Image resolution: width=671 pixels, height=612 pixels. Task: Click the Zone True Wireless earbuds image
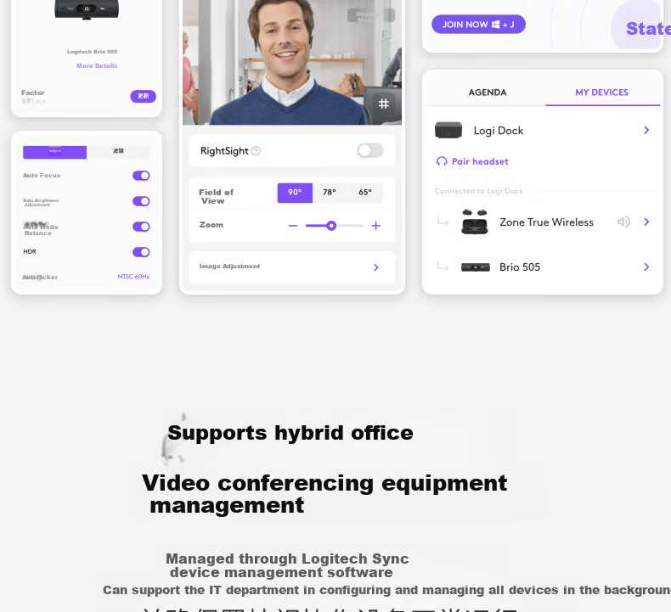click(475, 222)
